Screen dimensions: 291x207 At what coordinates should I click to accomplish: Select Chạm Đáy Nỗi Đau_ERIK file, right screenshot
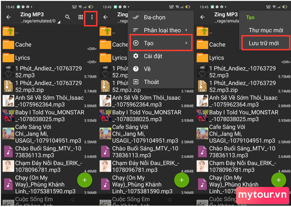pos(244,166)
